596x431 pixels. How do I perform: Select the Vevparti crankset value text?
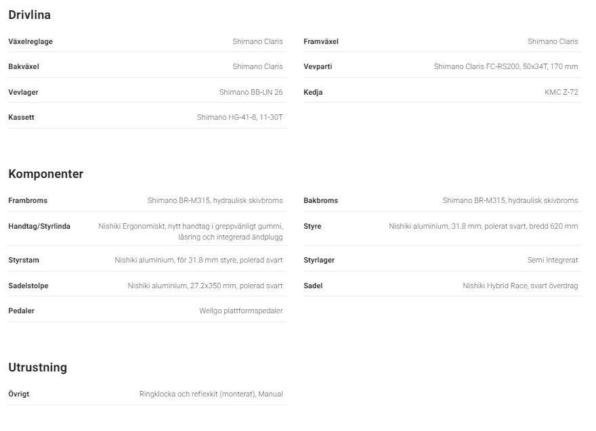point(505,66)
